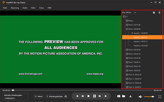Select Kapitel 3 in playlist

(x=140, y=42)
